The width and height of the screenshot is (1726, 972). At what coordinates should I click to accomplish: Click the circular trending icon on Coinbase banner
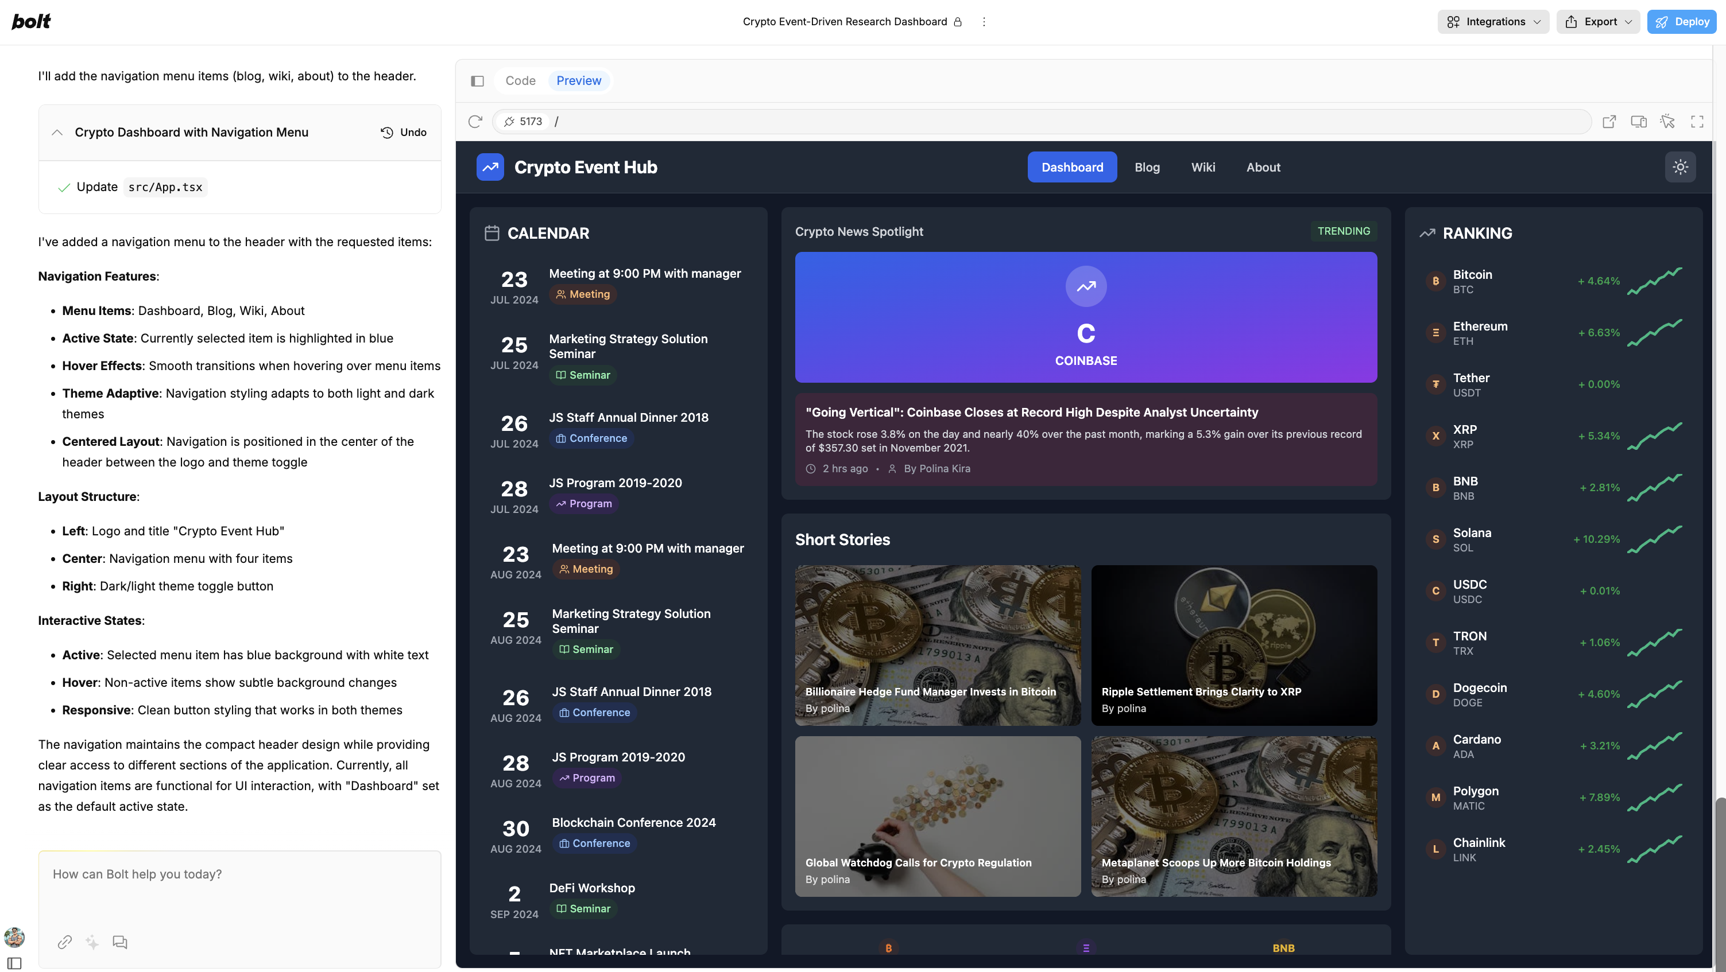1085,286
